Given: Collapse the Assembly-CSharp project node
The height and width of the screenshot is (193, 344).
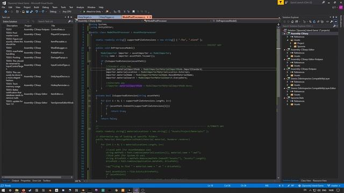Looking at the screenshot, I should 284,34.
